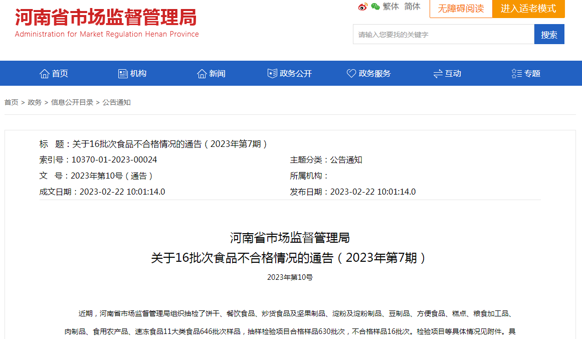Click the arrows icon beside 互动
The width and height of the screenshot is (582, 339).
pyautogui.click(x=438, y=74)
